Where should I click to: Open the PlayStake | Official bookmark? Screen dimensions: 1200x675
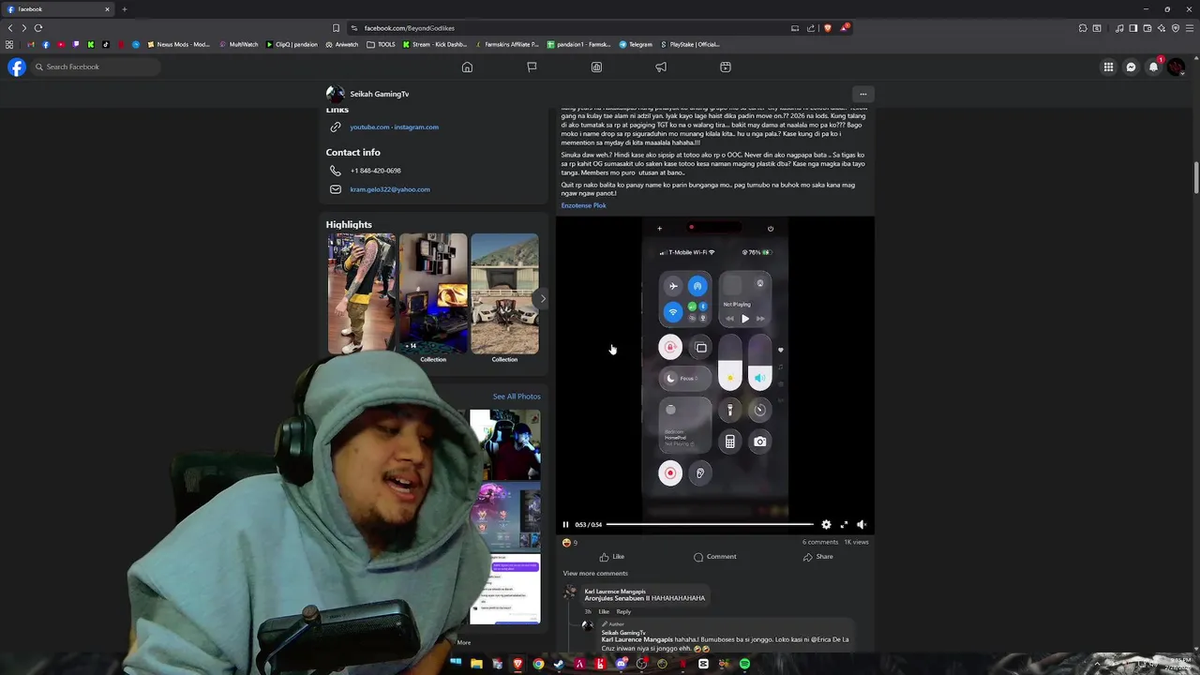[691, 44]
